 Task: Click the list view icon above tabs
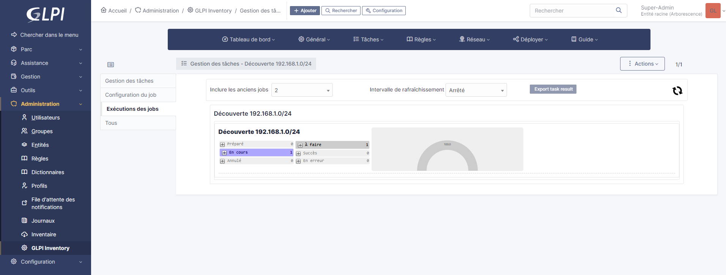point(110,64)
